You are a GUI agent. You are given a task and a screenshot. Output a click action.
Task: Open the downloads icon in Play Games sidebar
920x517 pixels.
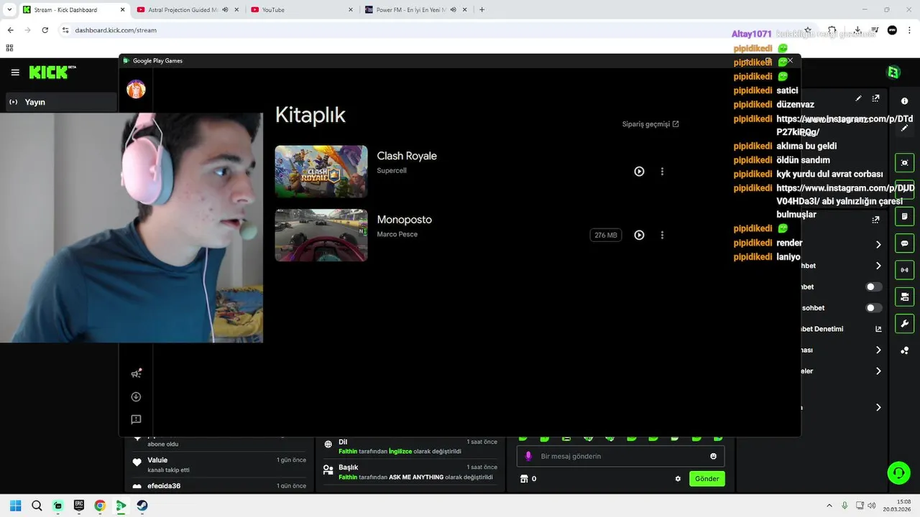click(136, 396)
